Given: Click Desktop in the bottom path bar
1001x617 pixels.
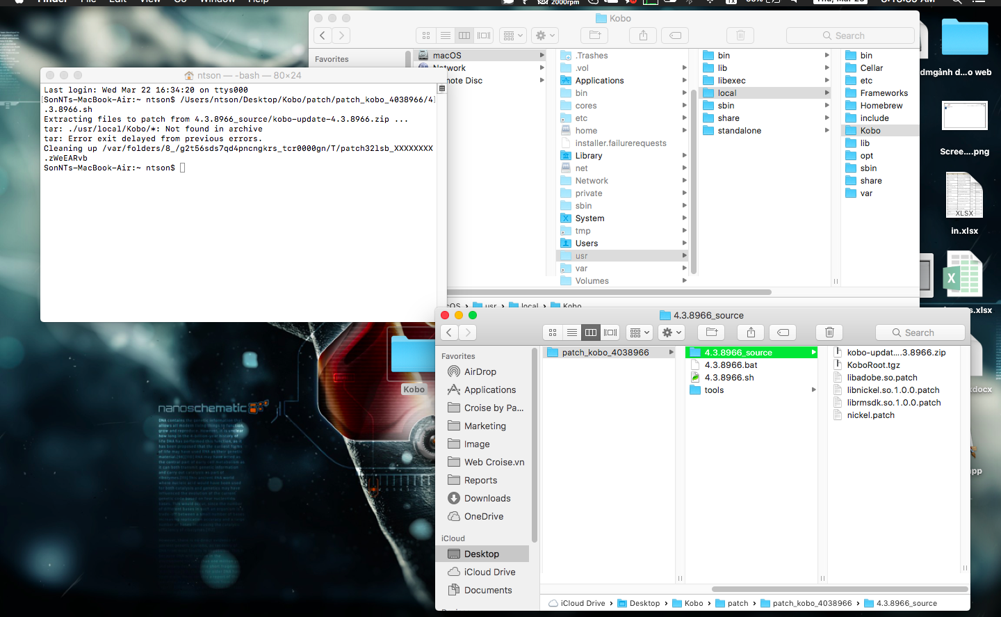Looking at the screenshot, I should tap(639, 604).
